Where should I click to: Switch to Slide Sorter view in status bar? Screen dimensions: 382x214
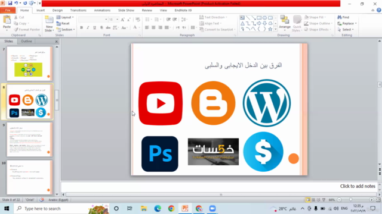[x=313, y=200]
